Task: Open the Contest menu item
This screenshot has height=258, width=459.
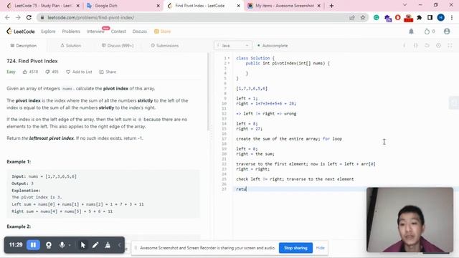Action: point(118,32)
